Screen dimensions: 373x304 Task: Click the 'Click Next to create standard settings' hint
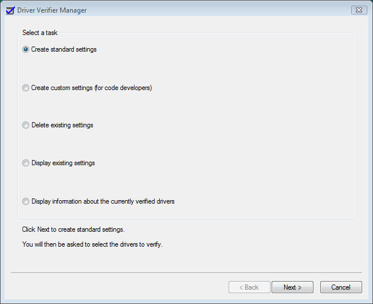[73, 229]
